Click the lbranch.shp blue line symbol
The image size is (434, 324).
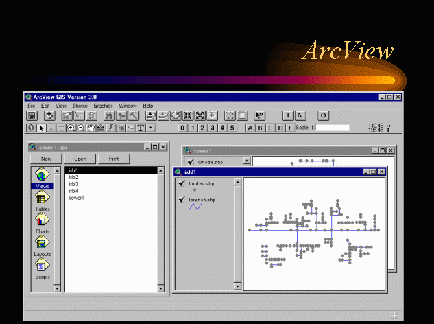(195, 207)
